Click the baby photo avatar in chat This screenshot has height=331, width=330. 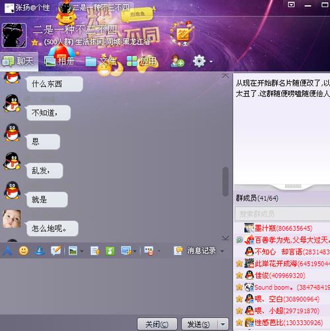[12, 219]
